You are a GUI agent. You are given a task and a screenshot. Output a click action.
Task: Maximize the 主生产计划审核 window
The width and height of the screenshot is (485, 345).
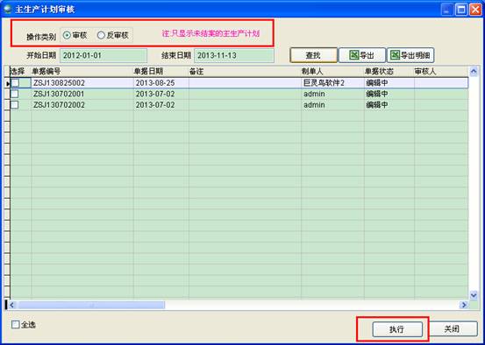[461, 10]
